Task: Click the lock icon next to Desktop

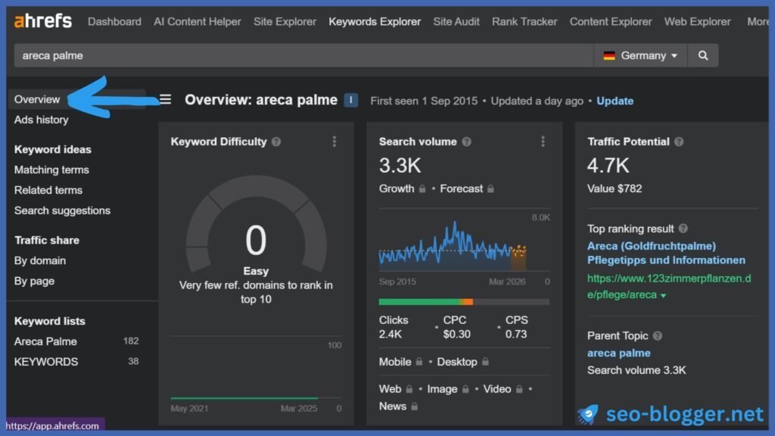Action: click(485, 362)
